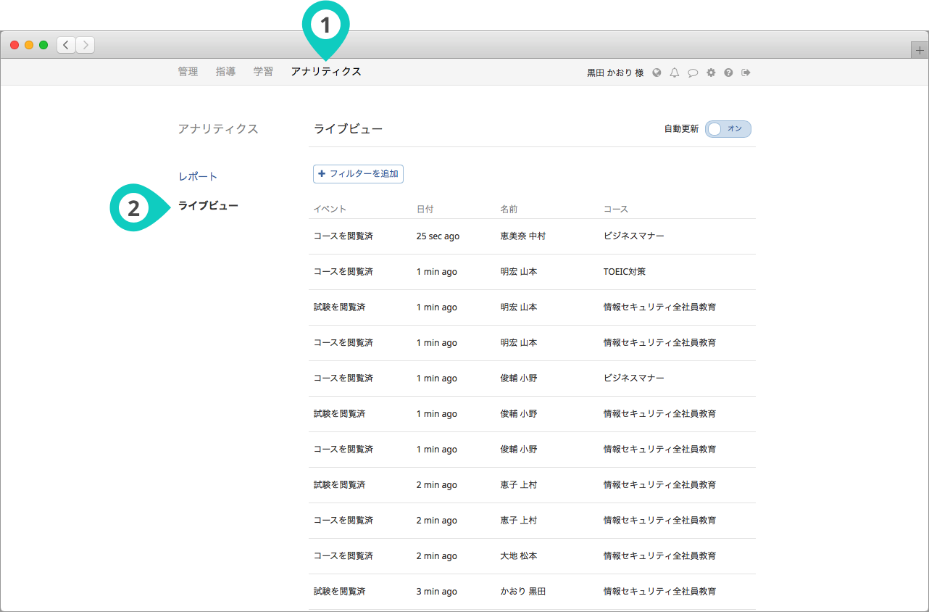Click the フィルターを追加 button
This screenshot has width=929, height=612.
pyautogui.click(x=358, y=174)
